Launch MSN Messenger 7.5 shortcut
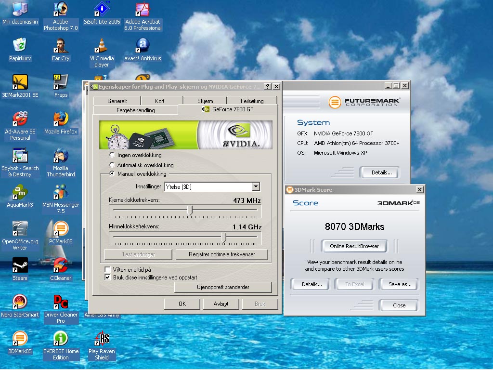Image resolution: width=493 pixels, height=370 pixels. click(x=61, y=199)
